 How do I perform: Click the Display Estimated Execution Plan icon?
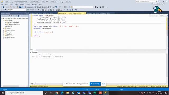pos(41,10)
